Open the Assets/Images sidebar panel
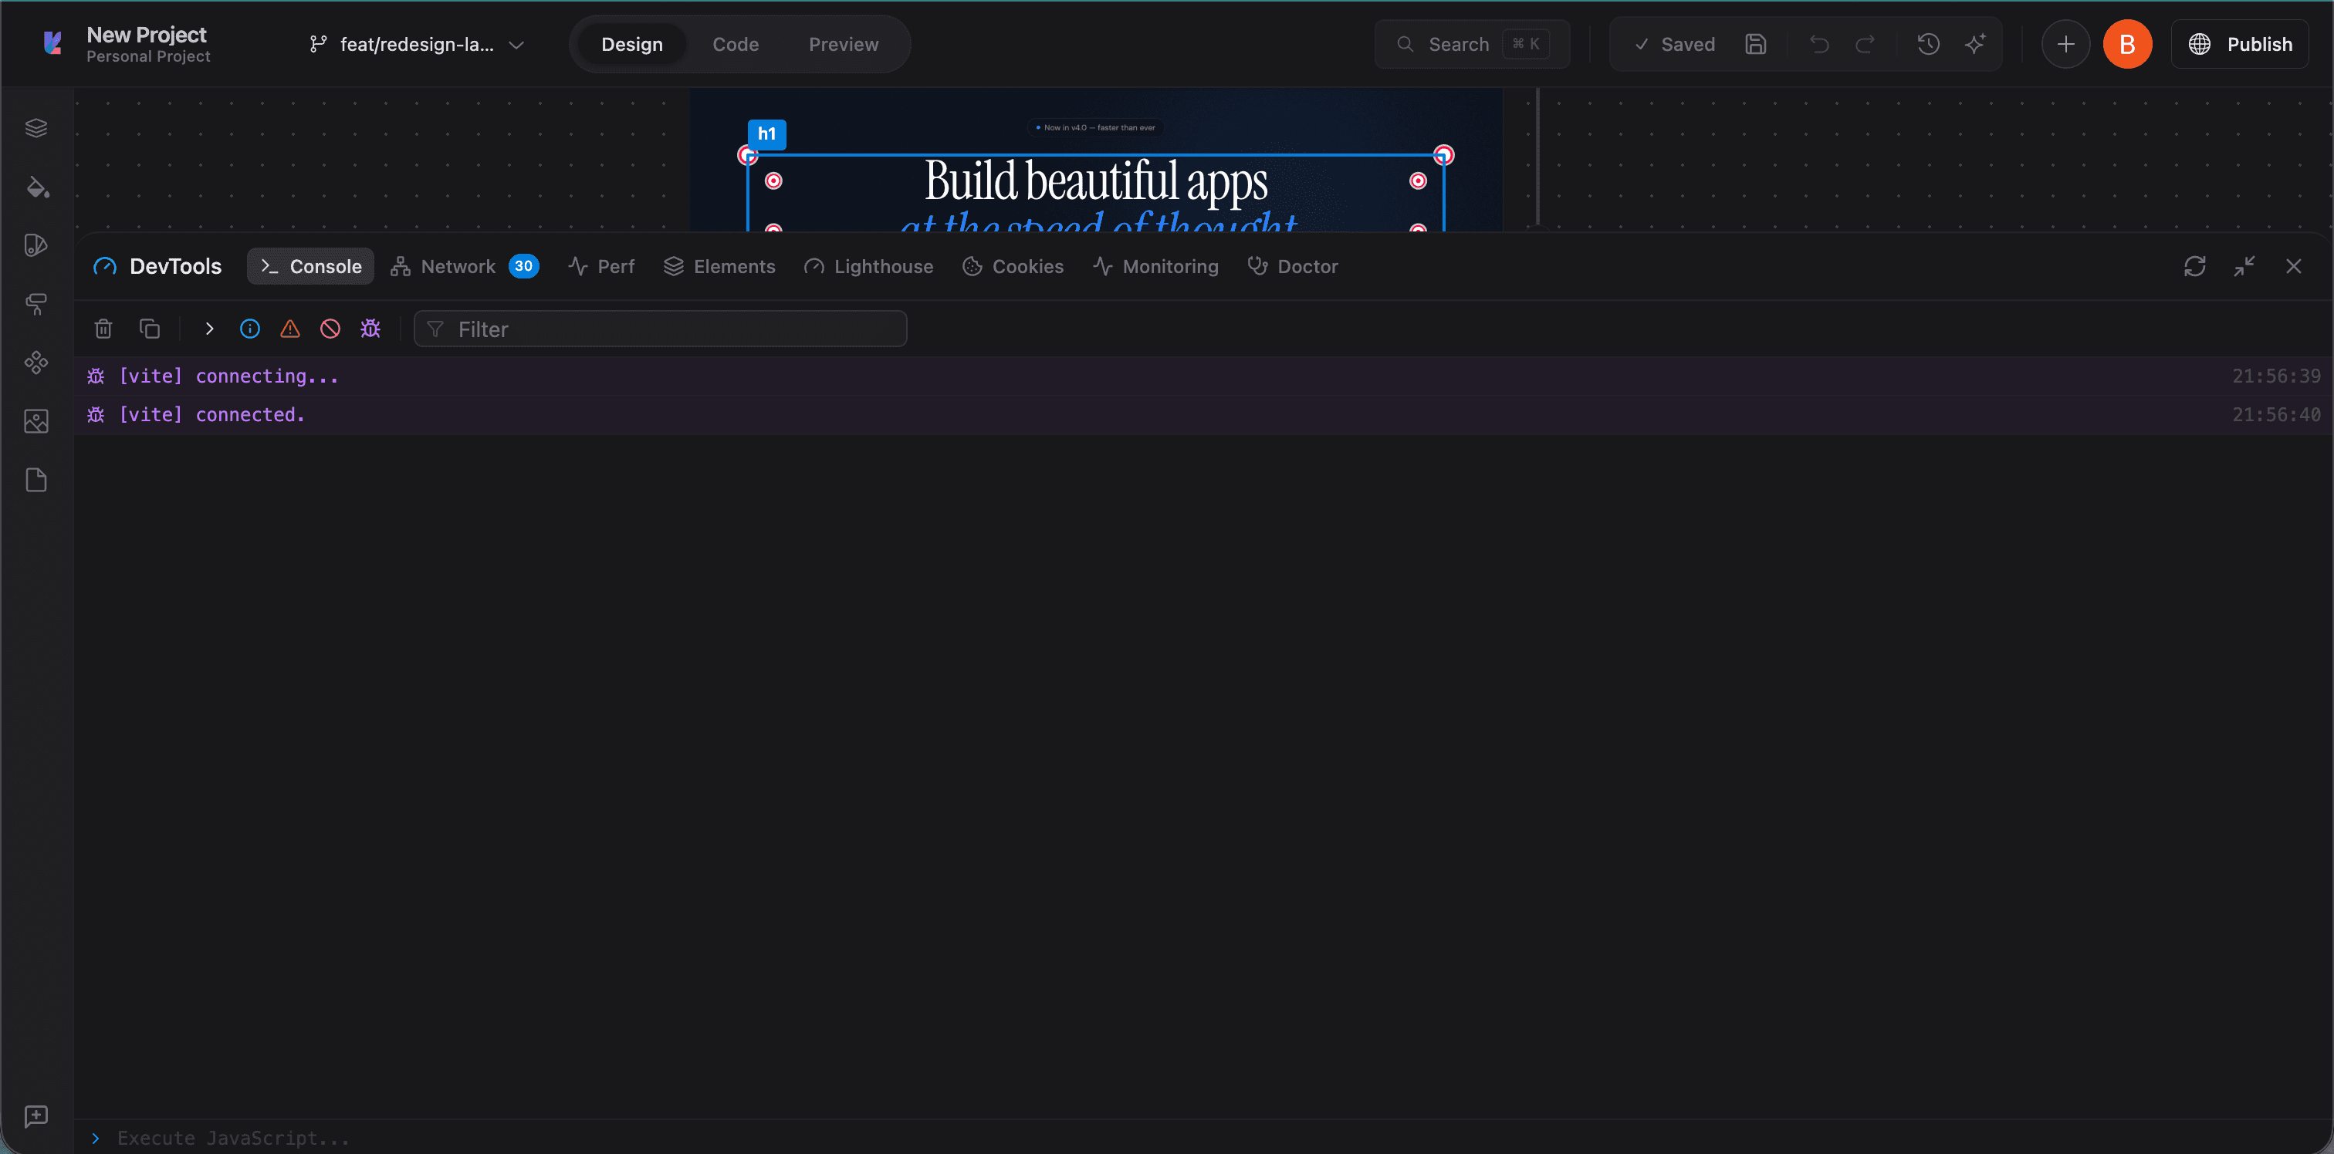 click(36, 421)
